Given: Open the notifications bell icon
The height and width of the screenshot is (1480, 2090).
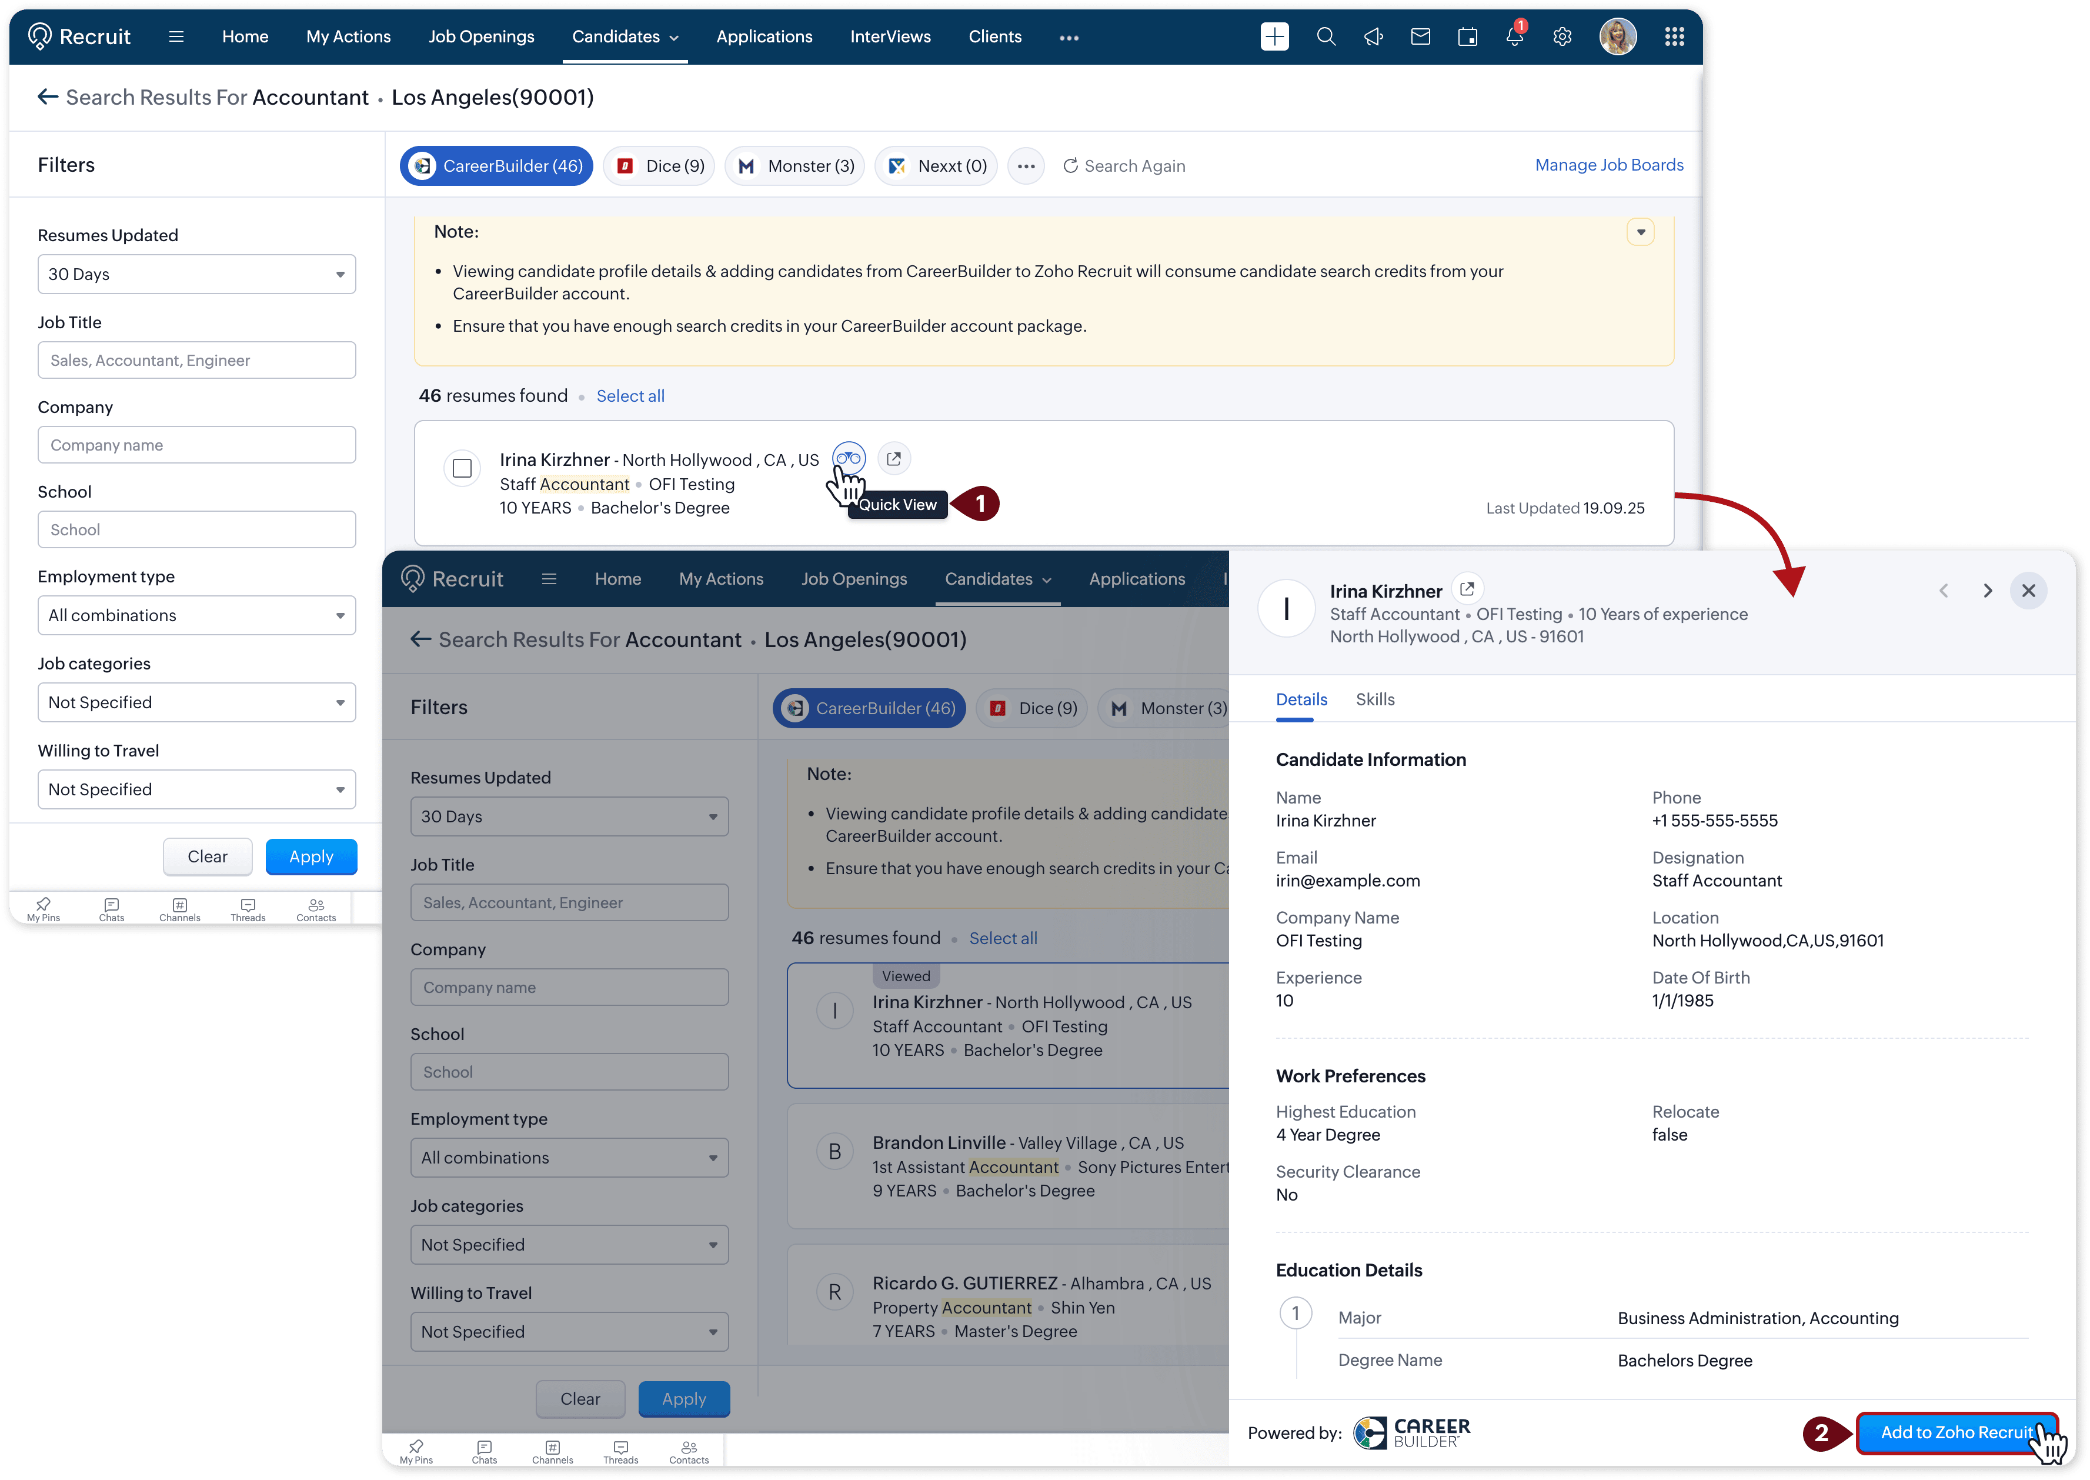Looking at the screenshot, I should click(x=1514, y=36).
